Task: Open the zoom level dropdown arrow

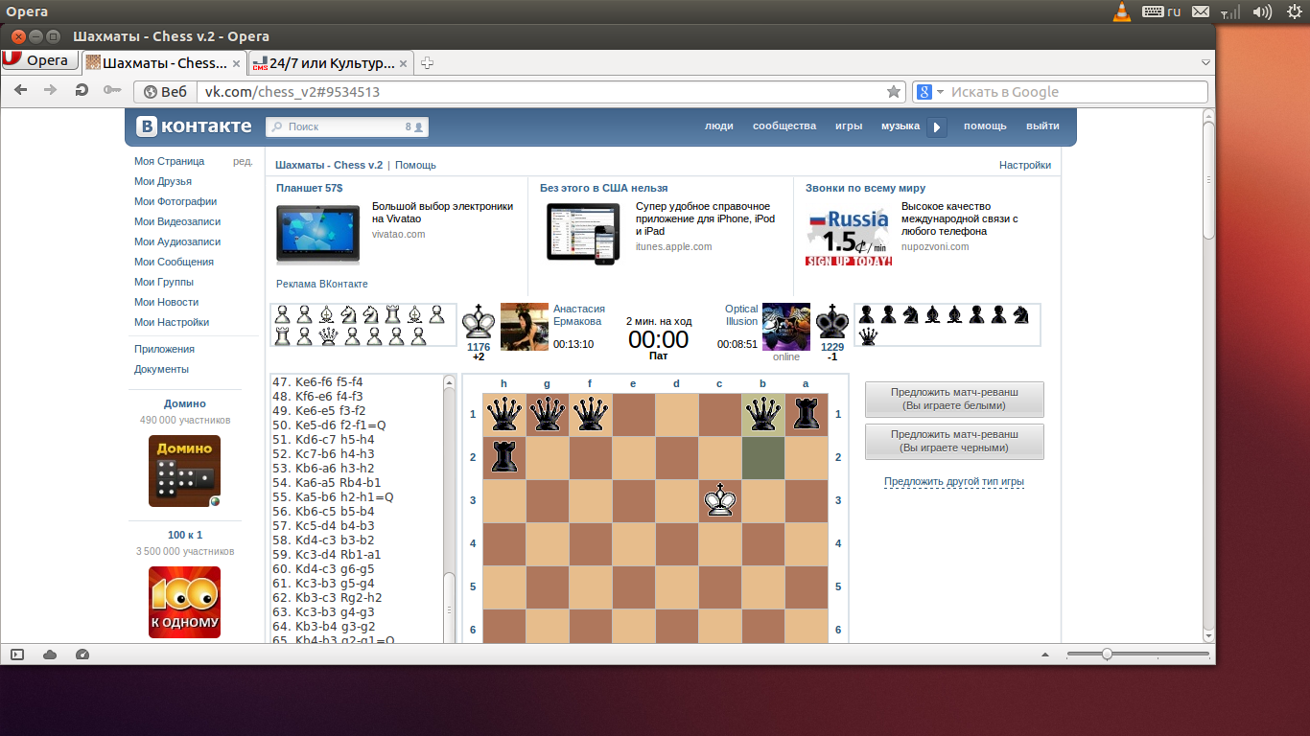Action: (x=1045, y=655)
